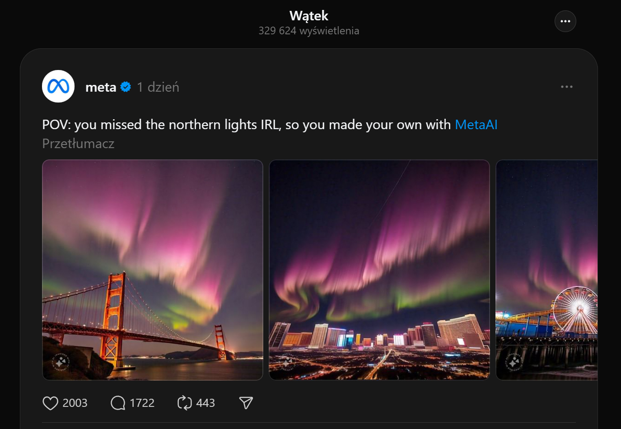
Task: Click the 443 reposts count
Action: pyautogui.click(x=205, y=403)
